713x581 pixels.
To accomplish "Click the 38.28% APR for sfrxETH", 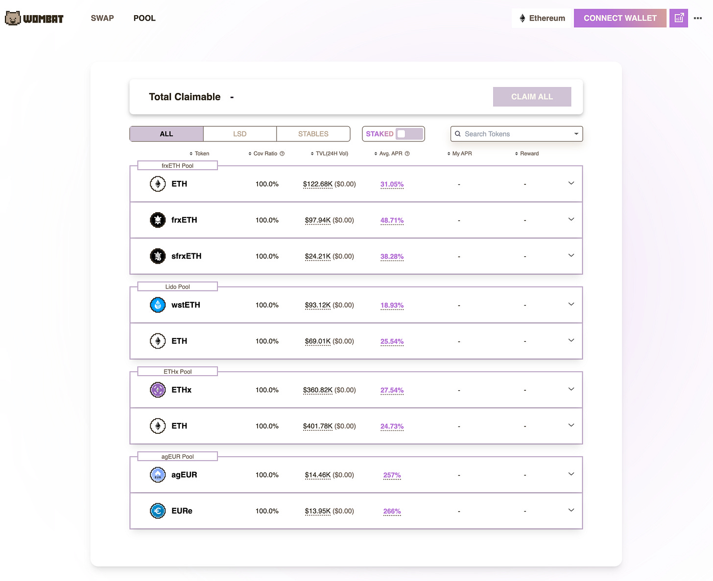I will tap(392, 257).
